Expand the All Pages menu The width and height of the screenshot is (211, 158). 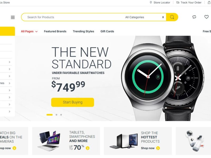point(29,31)
